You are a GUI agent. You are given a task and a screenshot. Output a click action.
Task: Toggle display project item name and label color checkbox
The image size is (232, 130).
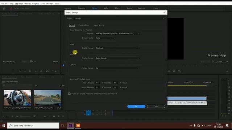click(x=69, y=94)
